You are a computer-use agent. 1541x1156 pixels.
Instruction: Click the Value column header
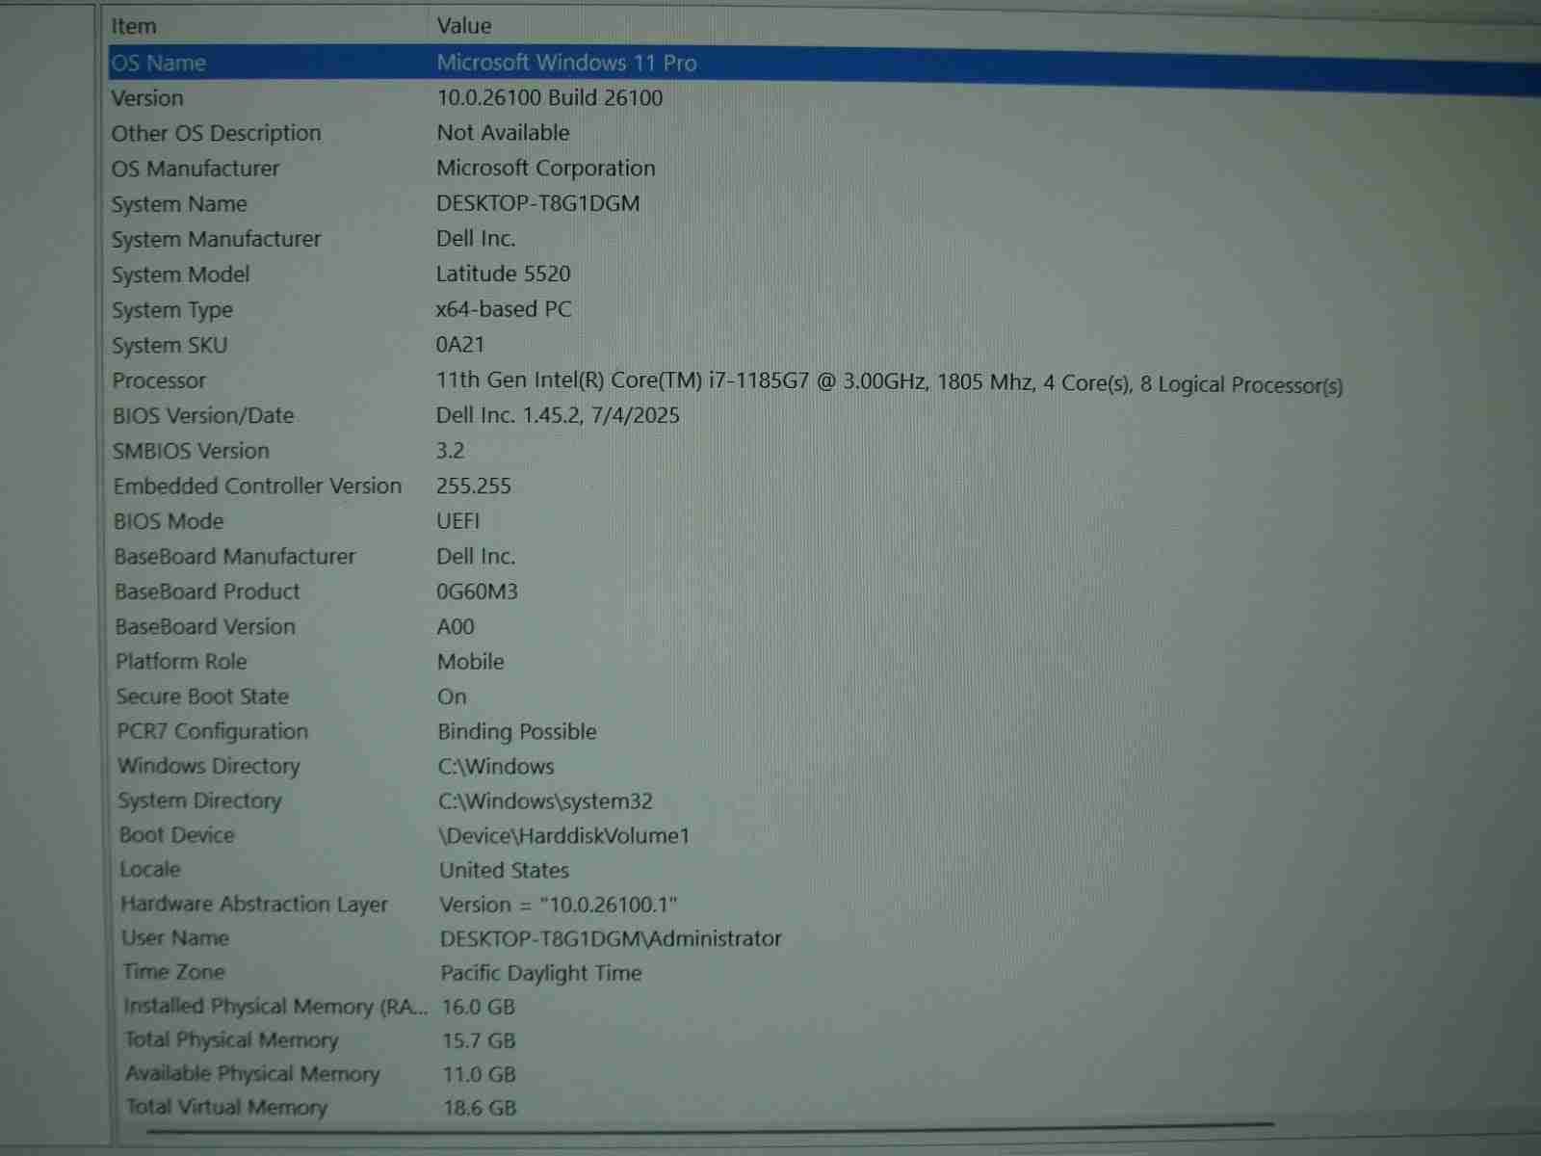click(x=464, y=26)
